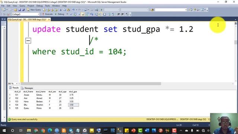The height and width of the screenshot is (134, 238).
Task: Click the Comment Out Selected Lines icon
Action: (x=109, y=14)
